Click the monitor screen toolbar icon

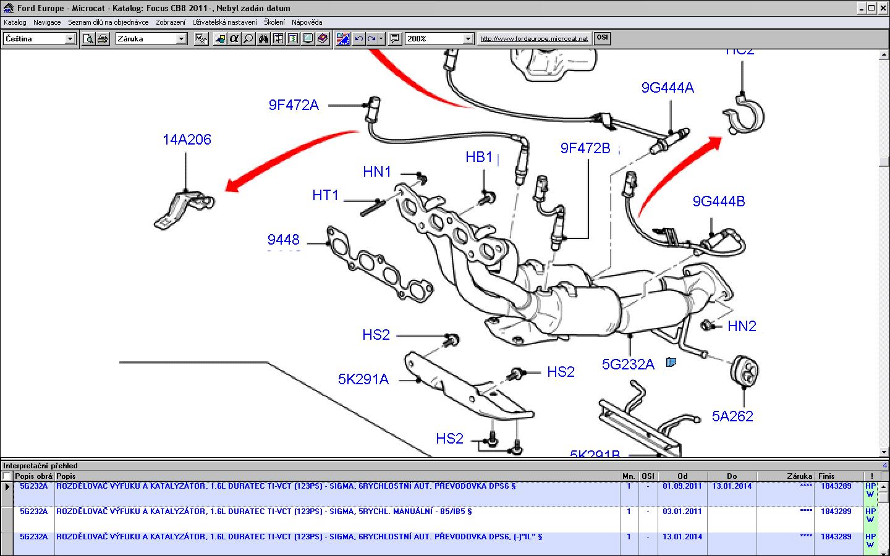pyautogui.click(x=308, y=39)
